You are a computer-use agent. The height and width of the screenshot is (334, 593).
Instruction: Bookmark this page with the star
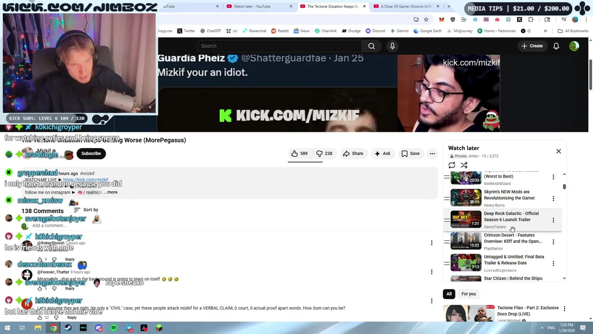(x=426, y=19)
